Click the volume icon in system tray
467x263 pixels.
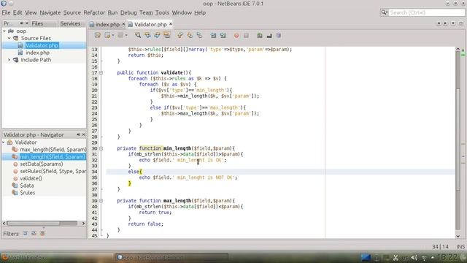click(x=414, y=258)
